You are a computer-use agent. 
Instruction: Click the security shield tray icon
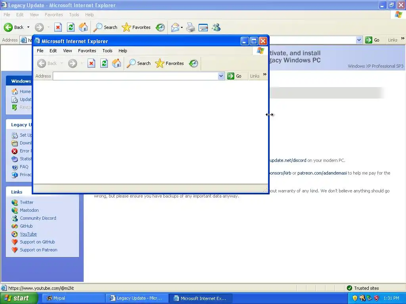pos(355,298)
